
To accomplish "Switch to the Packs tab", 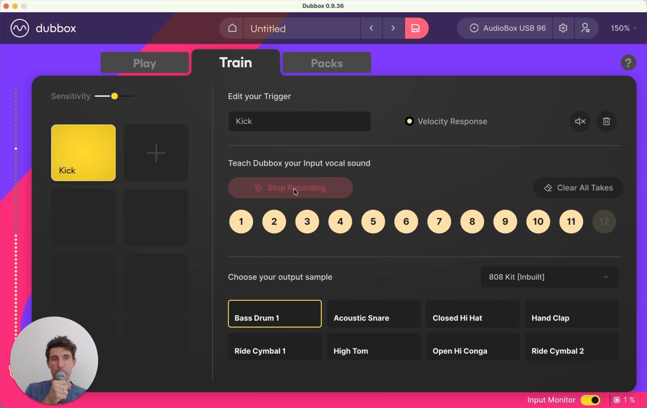I will (x=327, y=63).
